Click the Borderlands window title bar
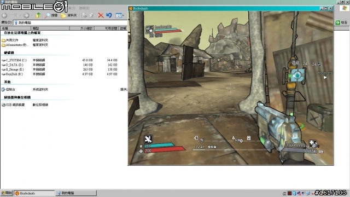 pyautogui.click(x=231, y=8)
